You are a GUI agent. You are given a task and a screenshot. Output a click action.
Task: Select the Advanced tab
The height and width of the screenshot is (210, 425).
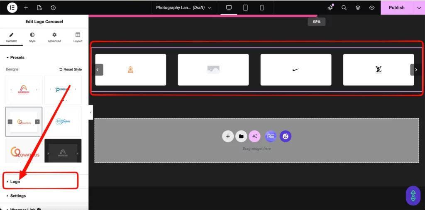pos(54,38)
